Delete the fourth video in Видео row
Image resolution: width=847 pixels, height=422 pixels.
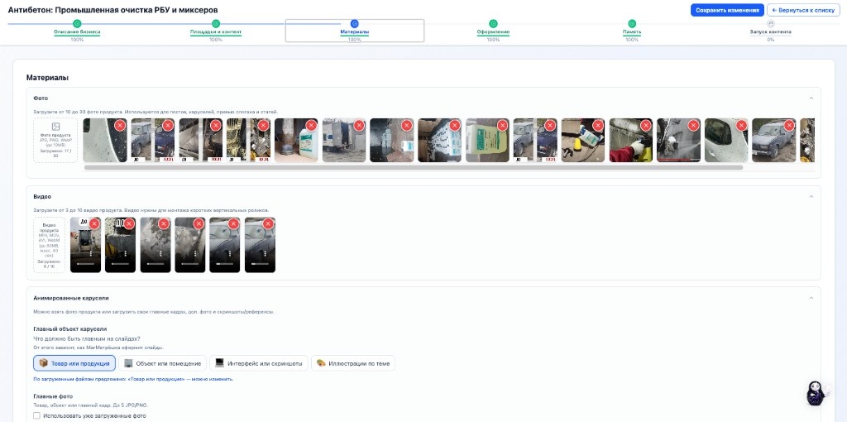[x=199, y=223]
